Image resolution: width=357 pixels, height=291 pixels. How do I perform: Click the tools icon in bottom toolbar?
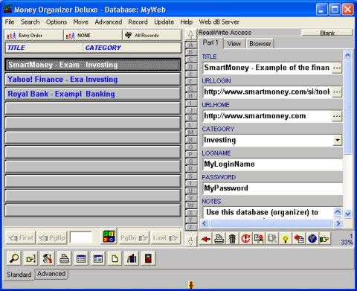48,258
